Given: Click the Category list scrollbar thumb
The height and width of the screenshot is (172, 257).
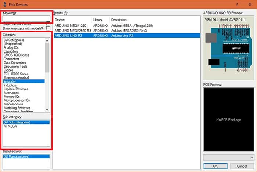Looking at the screenshot, I should pyautogui.click(x=47, y=58).
